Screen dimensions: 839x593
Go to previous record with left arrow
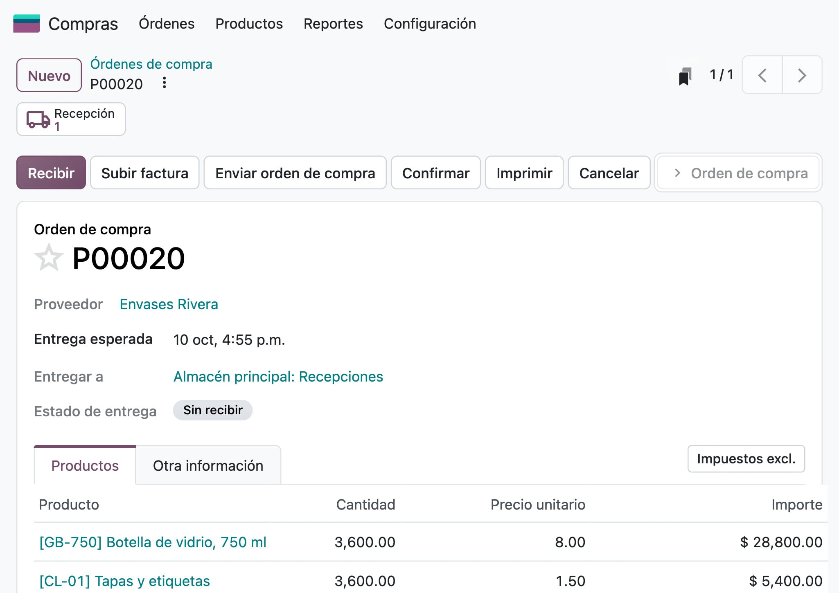tap(762, 75)
